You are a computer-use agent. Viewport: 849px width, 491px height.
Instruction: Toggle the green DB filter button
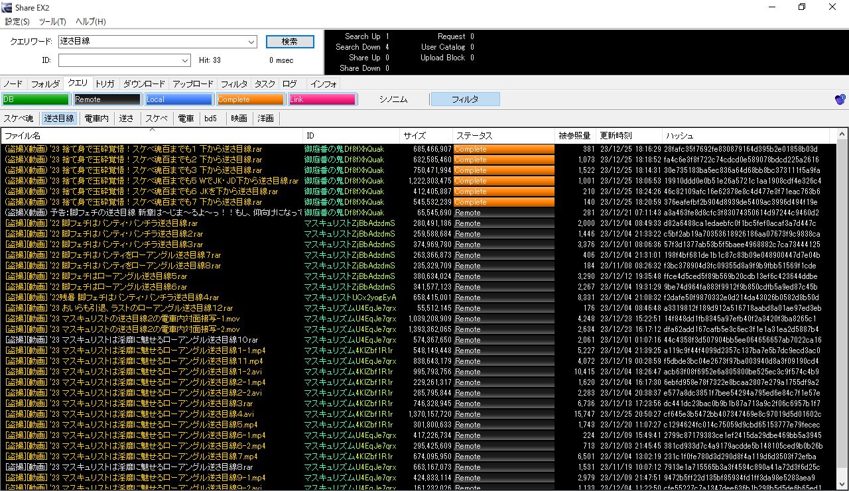(36, 99)
